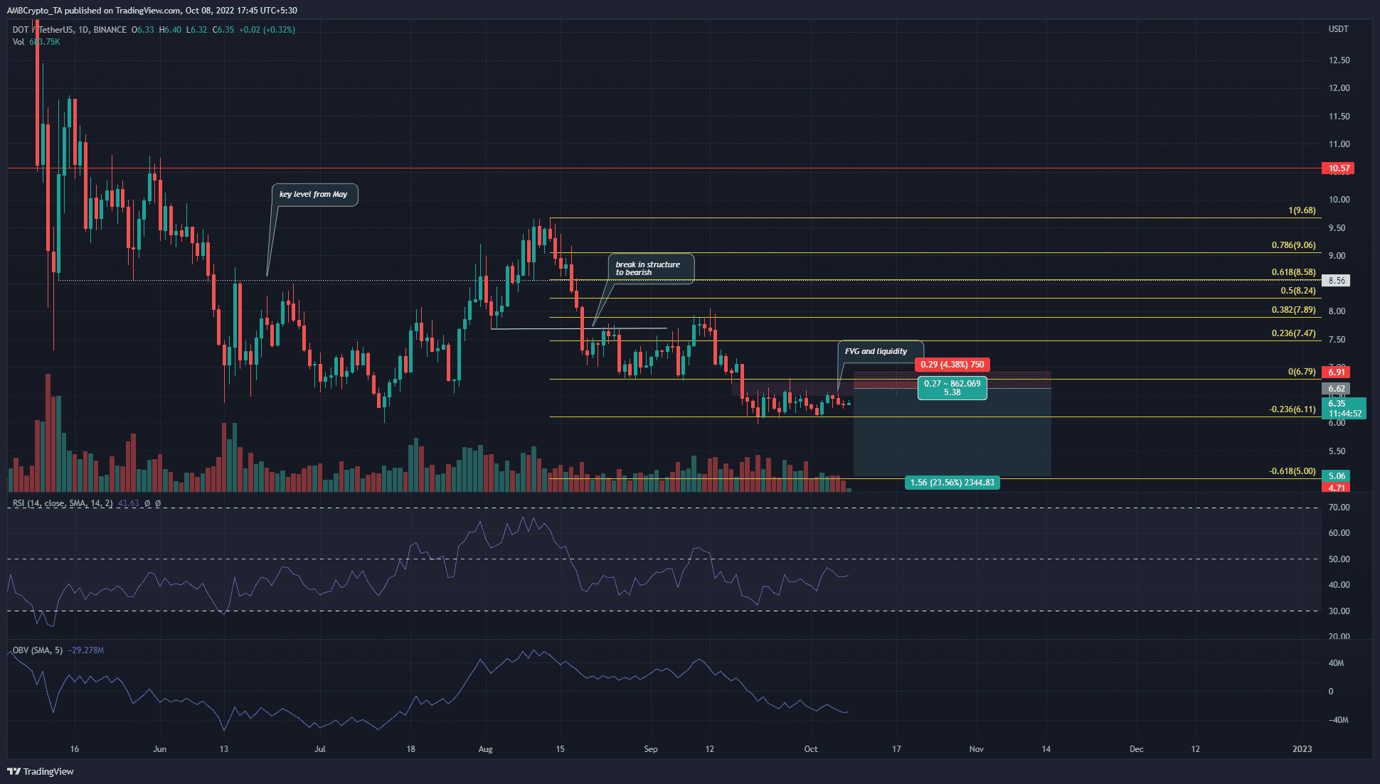Click the '0.27 ~ 862.069' risk/reward label

[952, 388]
